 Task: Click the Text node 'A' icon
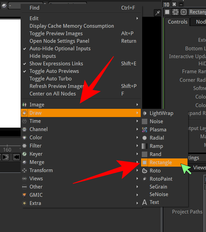point(145,202)
